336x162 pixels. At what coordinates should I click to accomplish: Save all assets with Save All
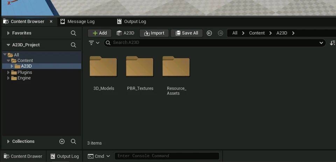point(187,33)
